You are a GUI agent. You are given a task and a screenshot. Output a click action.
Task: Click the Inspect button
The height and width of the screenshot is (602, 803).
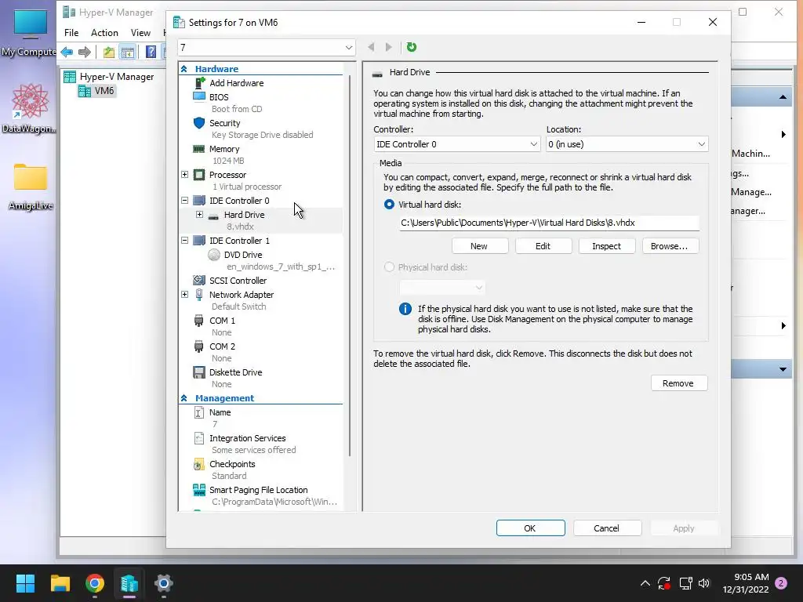click(607, 246)
